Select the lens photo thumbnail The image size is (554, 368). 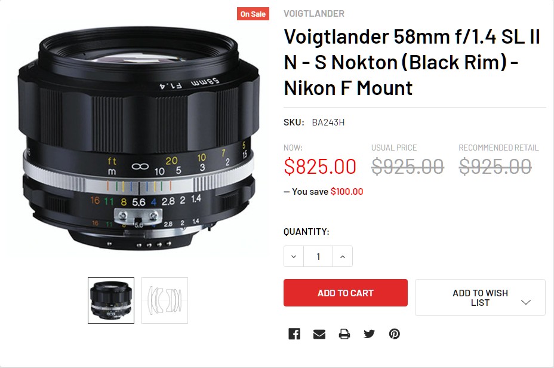pos(111,300)
